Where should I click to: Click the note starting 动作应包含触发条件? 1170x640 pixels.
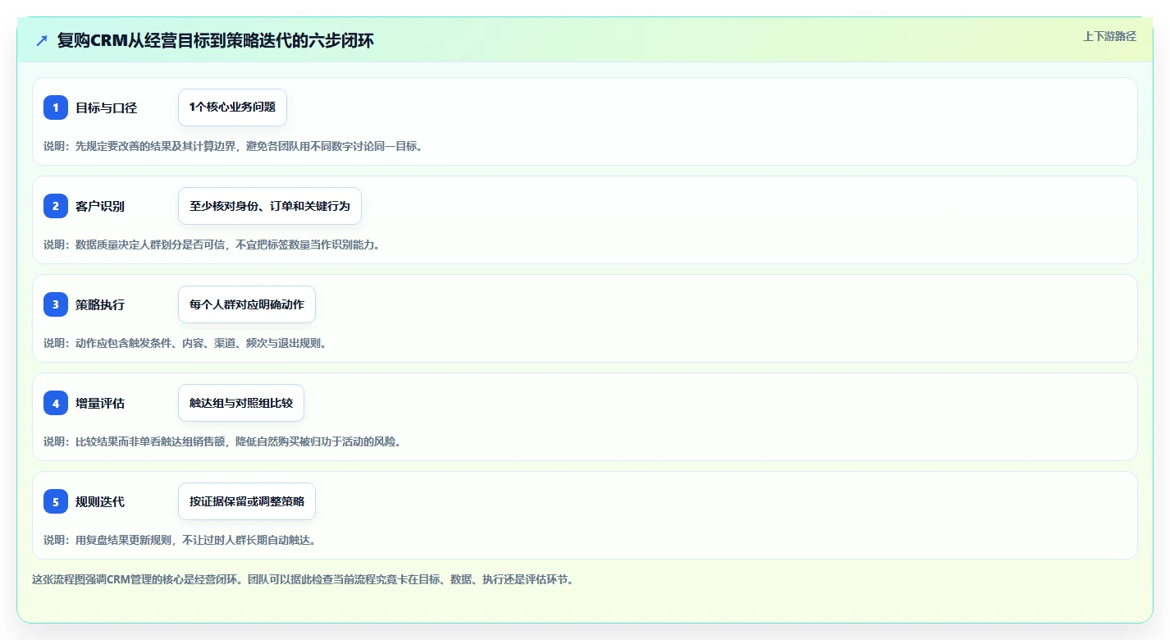coord(185,343)
